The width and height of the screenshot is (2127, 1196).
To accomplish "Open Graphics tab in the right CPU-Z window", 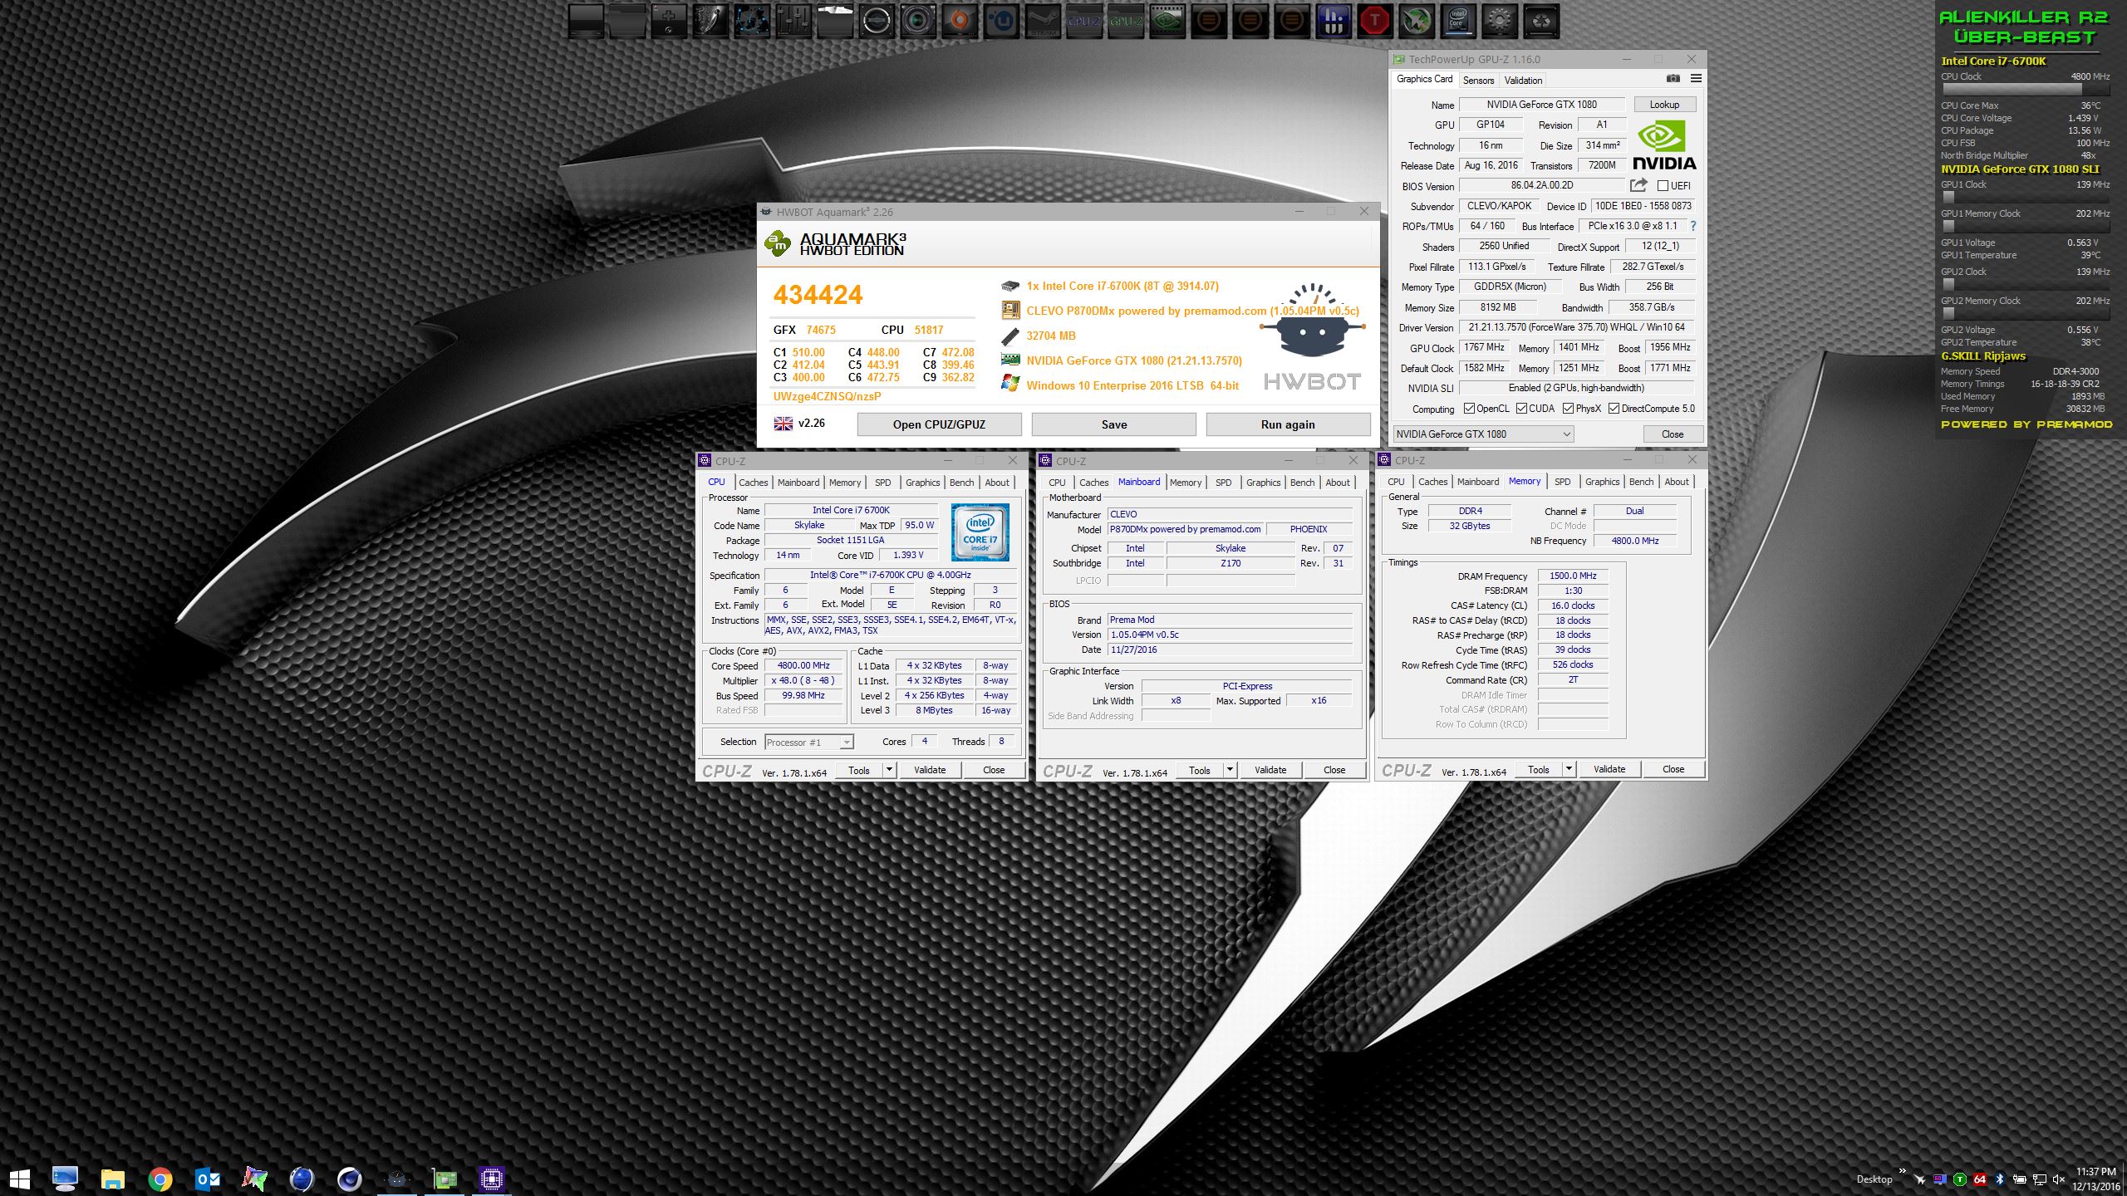I will point(1602,482).
